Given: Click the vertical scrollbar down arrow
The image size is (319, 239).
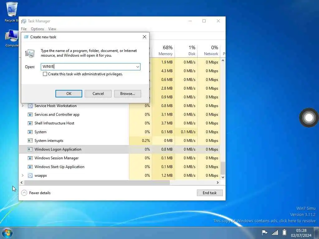Looking at the screenshot, I should (223, 177).
